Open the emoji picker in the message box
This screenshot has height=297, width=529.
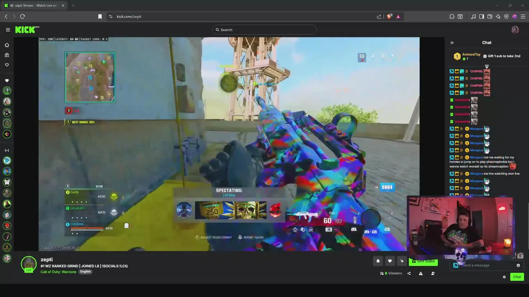(518, 265)
